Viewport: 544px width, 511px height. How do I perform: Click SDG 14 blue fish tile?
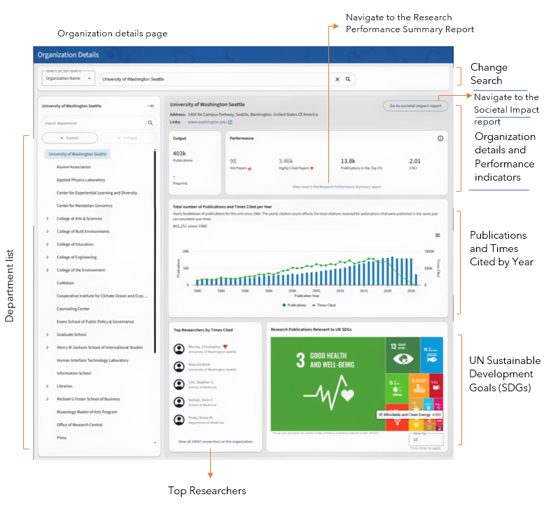pyautogui.click(x=431, y=355)
